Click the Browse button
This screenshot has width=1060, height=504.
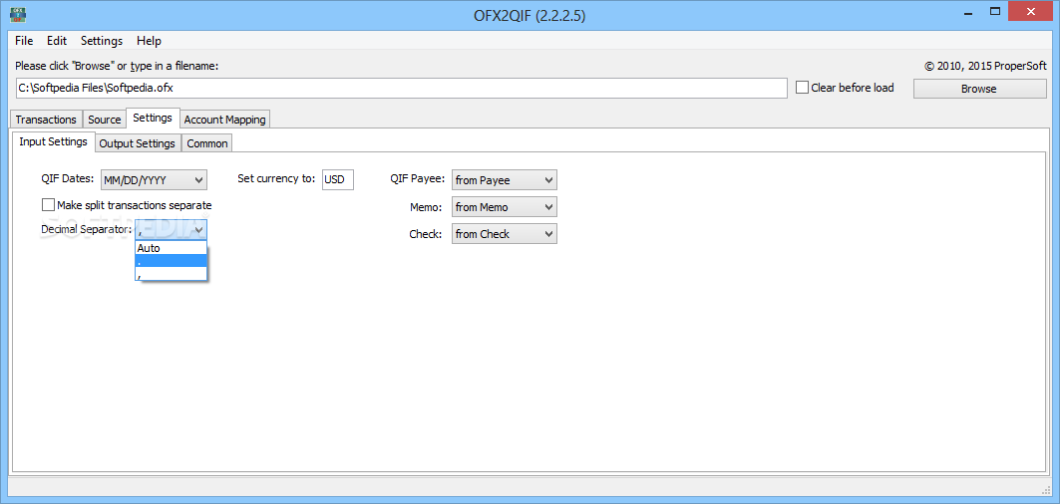[979, 89]
